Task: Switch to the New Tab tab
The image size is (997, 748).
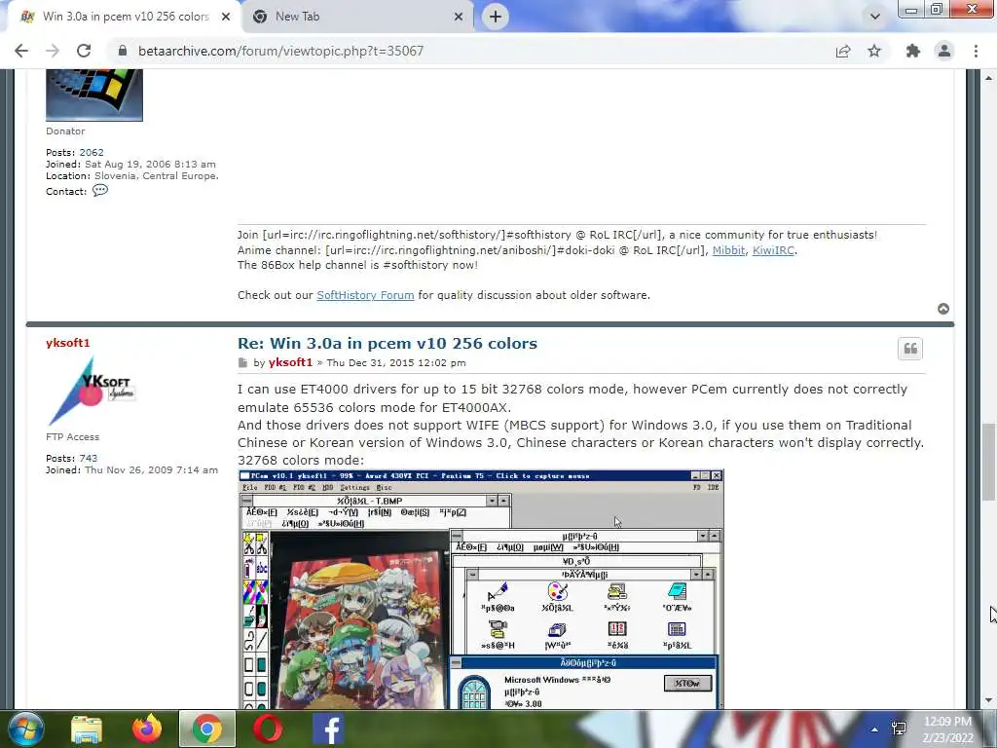Action: (x=356, y=17)
